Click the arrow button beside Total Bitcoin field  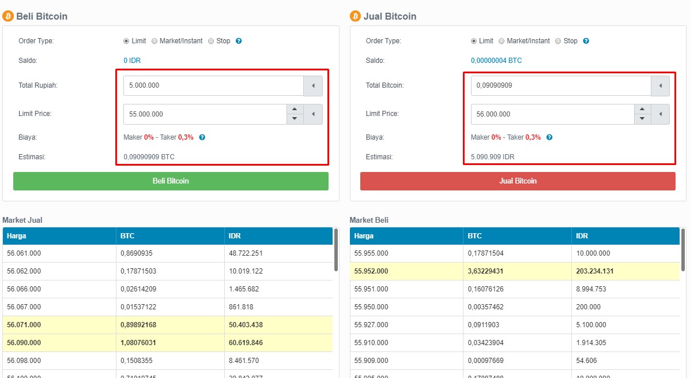660,85
